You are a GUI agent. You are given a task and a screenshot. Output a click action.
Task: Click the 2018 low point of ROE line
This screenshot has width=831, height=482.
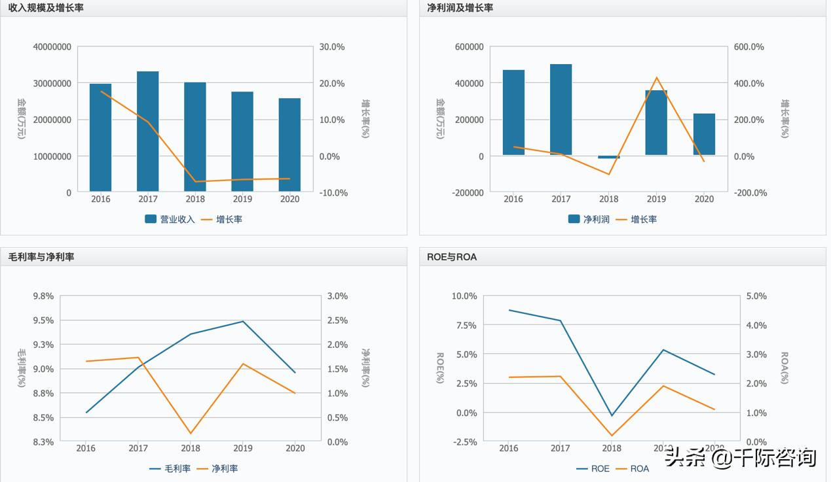pos(612,416)
